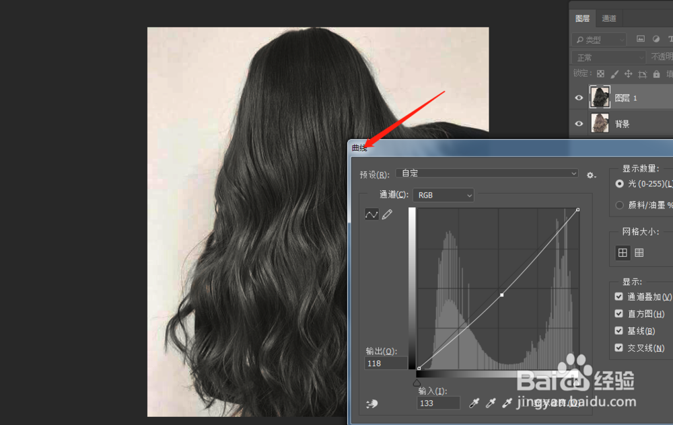
Task: Click the 输出 value field
Action: point(386,363)
